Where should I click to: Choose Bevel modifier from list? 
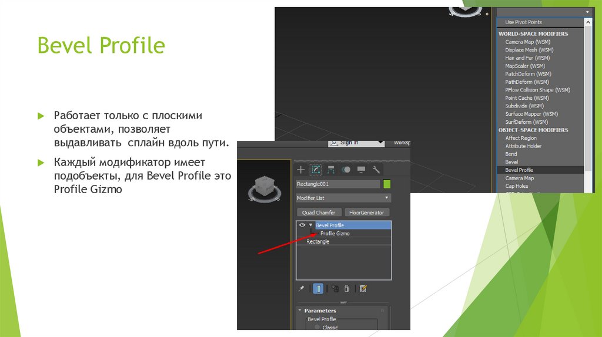(x=511, y=162)
